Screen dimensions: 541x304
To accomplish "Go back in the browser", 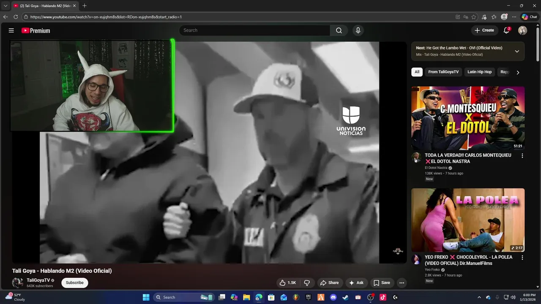I will [x=5, y=17].
